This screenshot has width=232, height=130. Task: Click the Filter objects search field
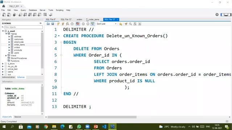click(24, 27)
